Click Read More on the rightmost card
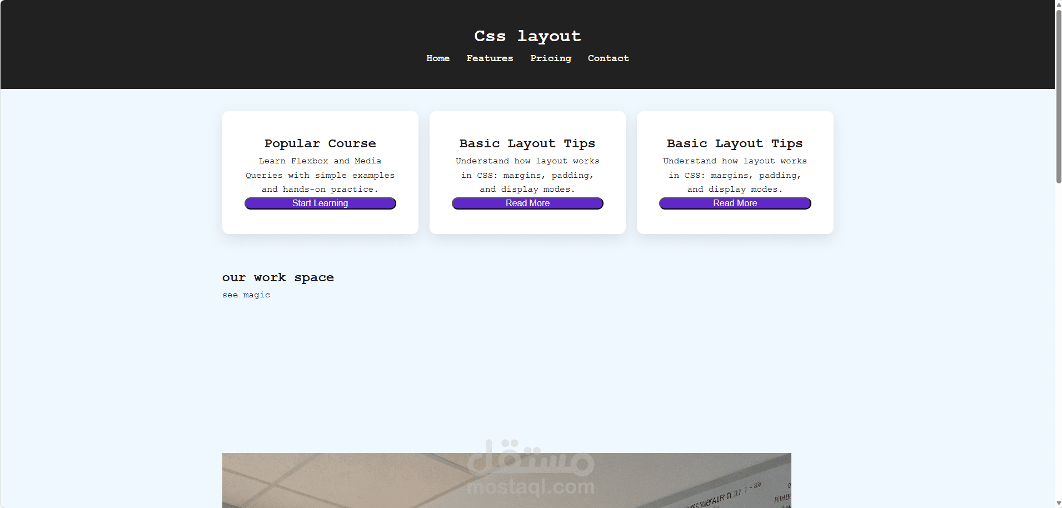The height and width of the screenshot is (508, 1062). pyautogui.click(x=735, y=203)
